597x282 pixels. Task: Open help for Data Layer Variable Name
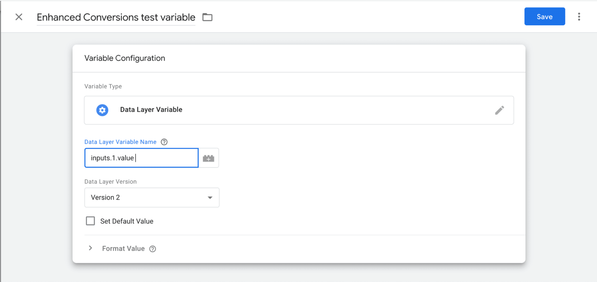pyautogui.click(x=164, y=142)
